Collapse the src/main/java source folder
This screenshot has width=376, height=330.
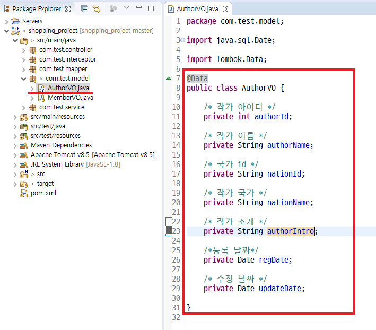coord(15,40)
